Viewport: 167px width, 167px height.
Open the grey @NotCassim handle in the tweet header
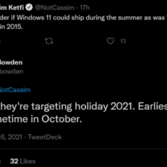click(x=55, y=7)
